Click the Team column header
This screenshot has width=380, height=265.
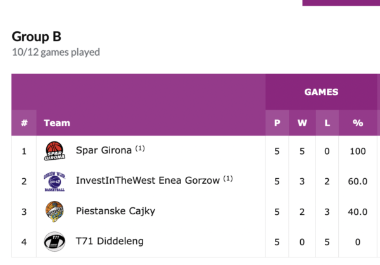(57, 123)
